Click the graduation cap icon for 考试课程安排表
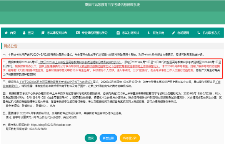The image size is (225, 145). [x=43, y=33]
